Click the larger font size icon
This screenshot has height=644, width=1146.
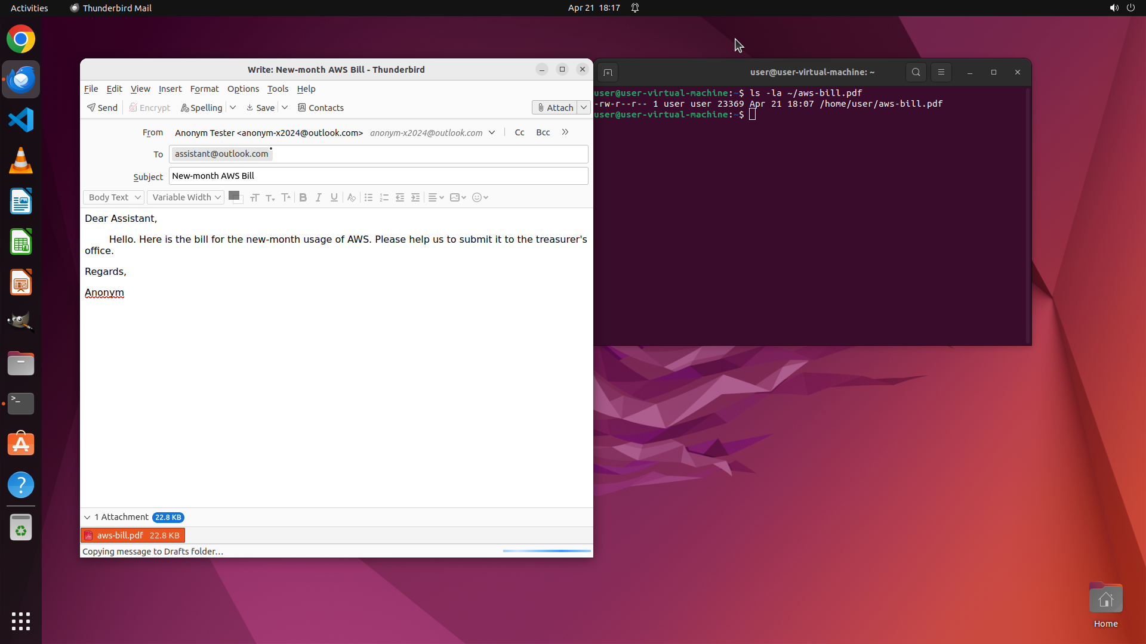point(286,197)
